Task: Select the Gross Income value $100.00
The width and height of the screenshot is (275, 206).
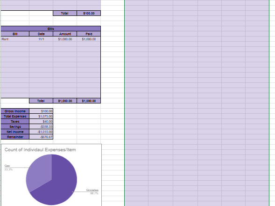Action: pyautogui.click(x=41, y=111)
